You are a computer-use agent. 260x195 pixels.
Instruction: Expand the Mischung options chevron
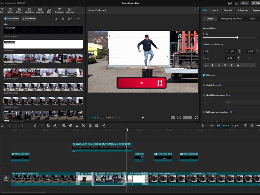pos(217,75)
